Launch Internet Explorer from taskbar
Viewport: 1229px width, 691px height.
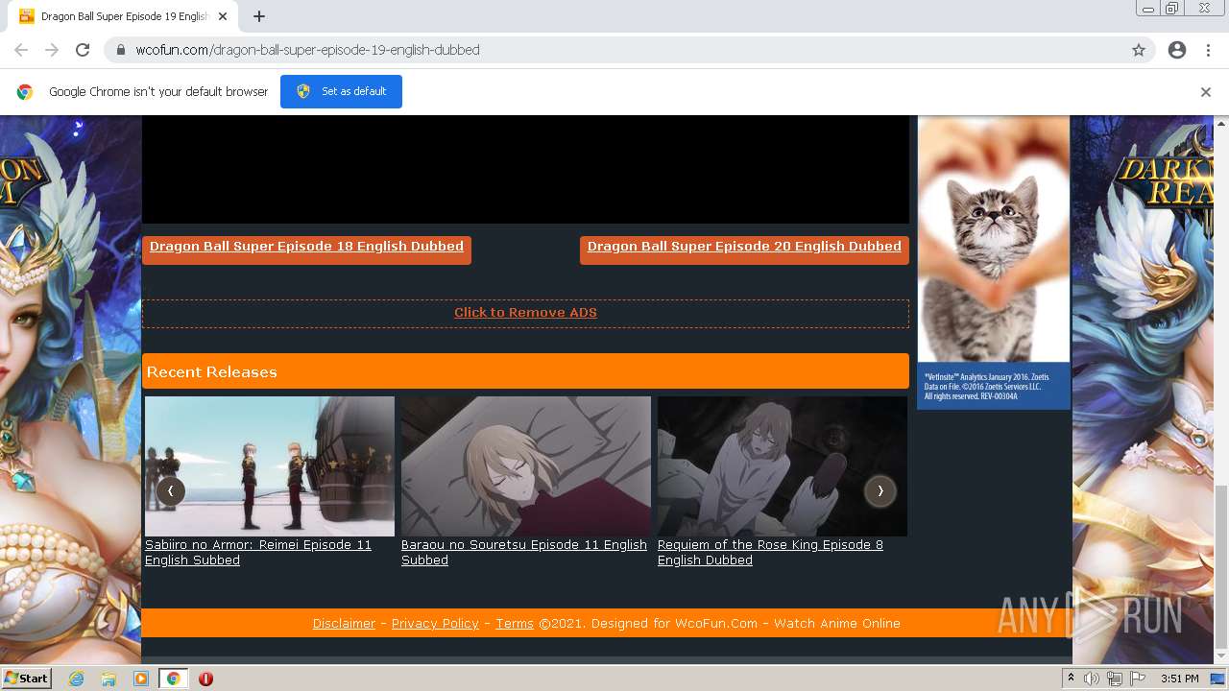click(76, 679)
